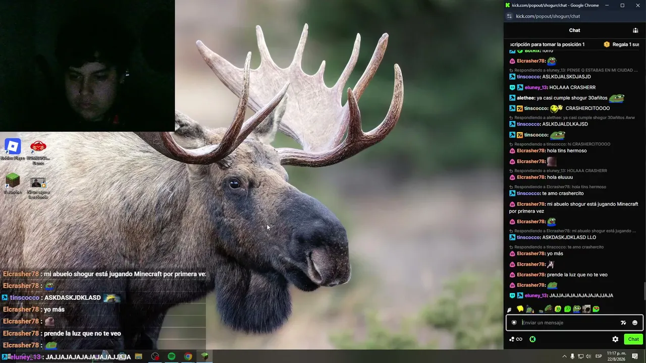Open the BOMBERNA... Demo desktop shortcut
The image size is (646, 363).
pyautogui.click(x=38, y=153)
